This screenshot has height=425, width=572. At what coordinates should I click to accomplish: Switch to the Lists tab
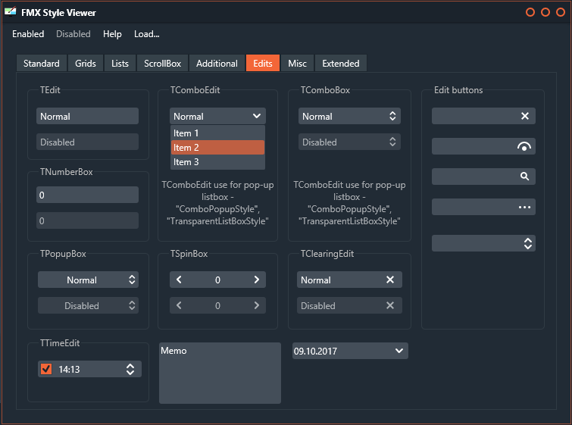click(x=120, y=63)
